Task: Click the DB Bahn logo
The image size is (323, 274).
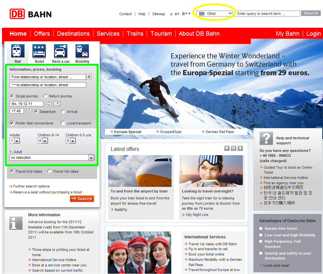Action: [x=30, y=14]
